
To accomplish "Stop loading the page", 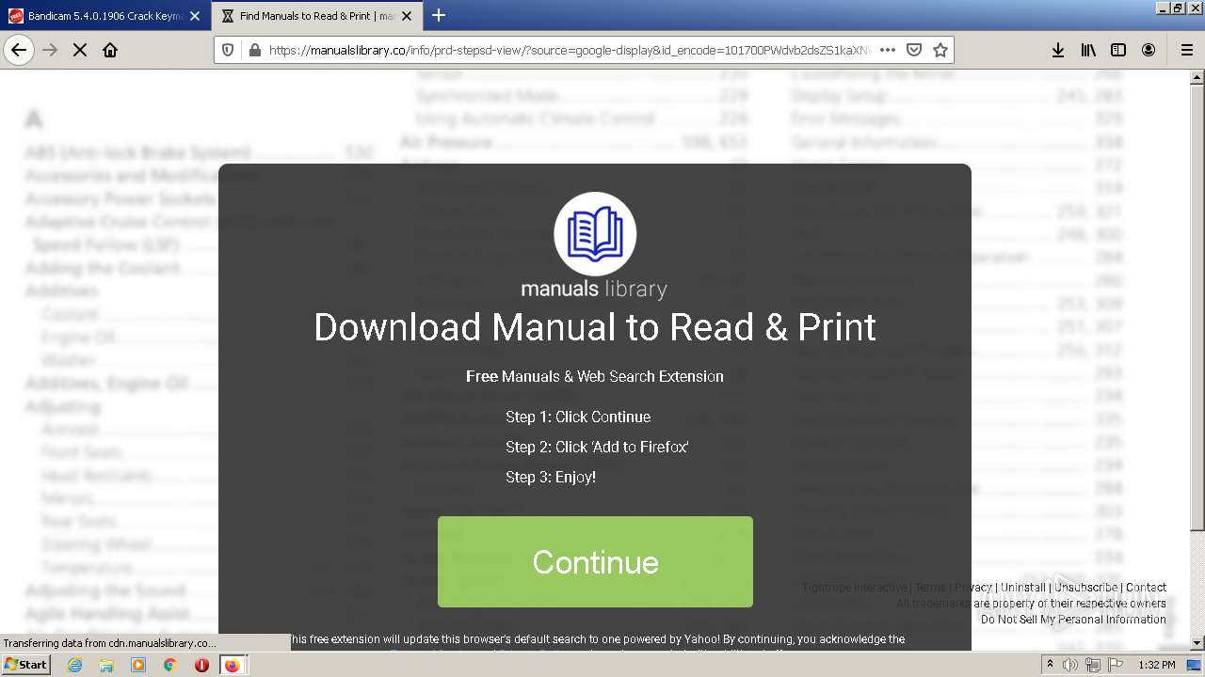I will (x=80, y=50).
